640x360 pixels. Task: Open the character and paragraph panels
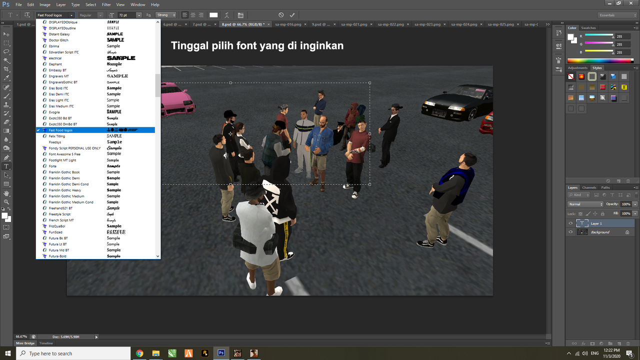pyautogui.click(x=240, y=15)
